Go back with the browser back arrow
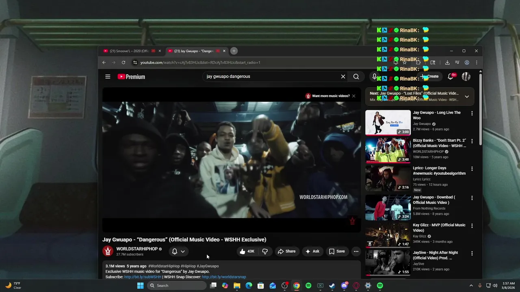Screen dimensions: 520x292 pyautogui.click(x=104, y=62)
